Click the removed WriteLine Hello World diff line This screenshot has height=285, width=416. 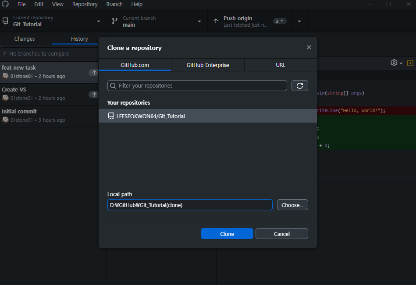366,110
